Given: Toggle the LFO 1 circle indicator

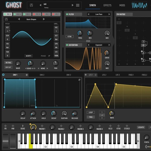Looking at the screenshot, I should (86, 75).
